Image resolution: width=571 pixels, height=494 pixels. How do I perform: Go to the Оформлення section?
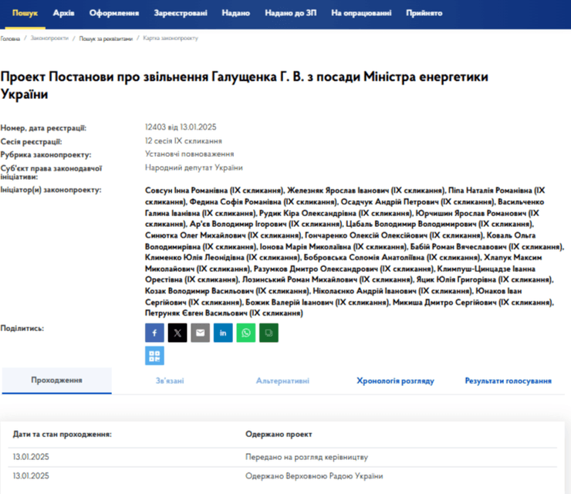click(114, 14)
